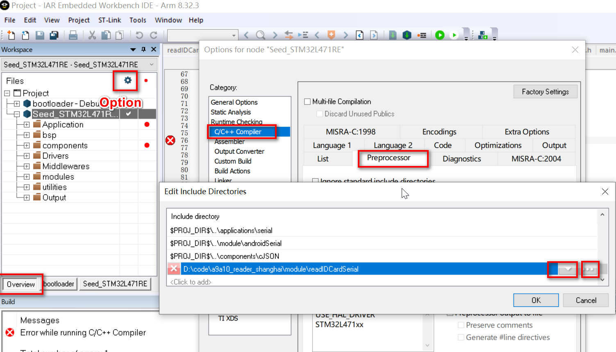Collapse the Project root node
This screenshot has width=616, height=352.
point(7,93)
